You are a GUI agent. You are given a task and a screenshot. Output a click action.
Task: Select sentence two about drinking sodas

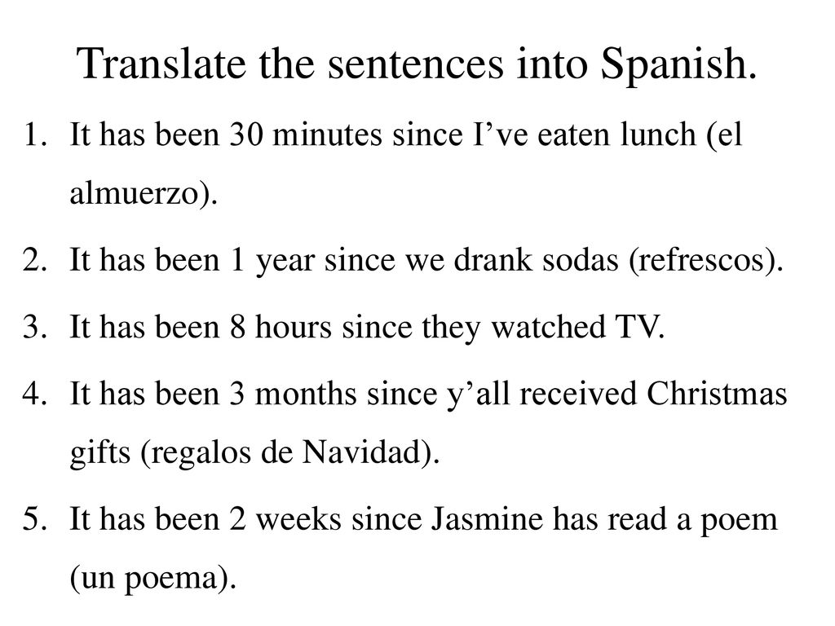[x=426, y=261]
